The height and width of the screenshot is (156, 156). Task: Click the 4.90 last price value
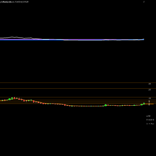point(148,116)
